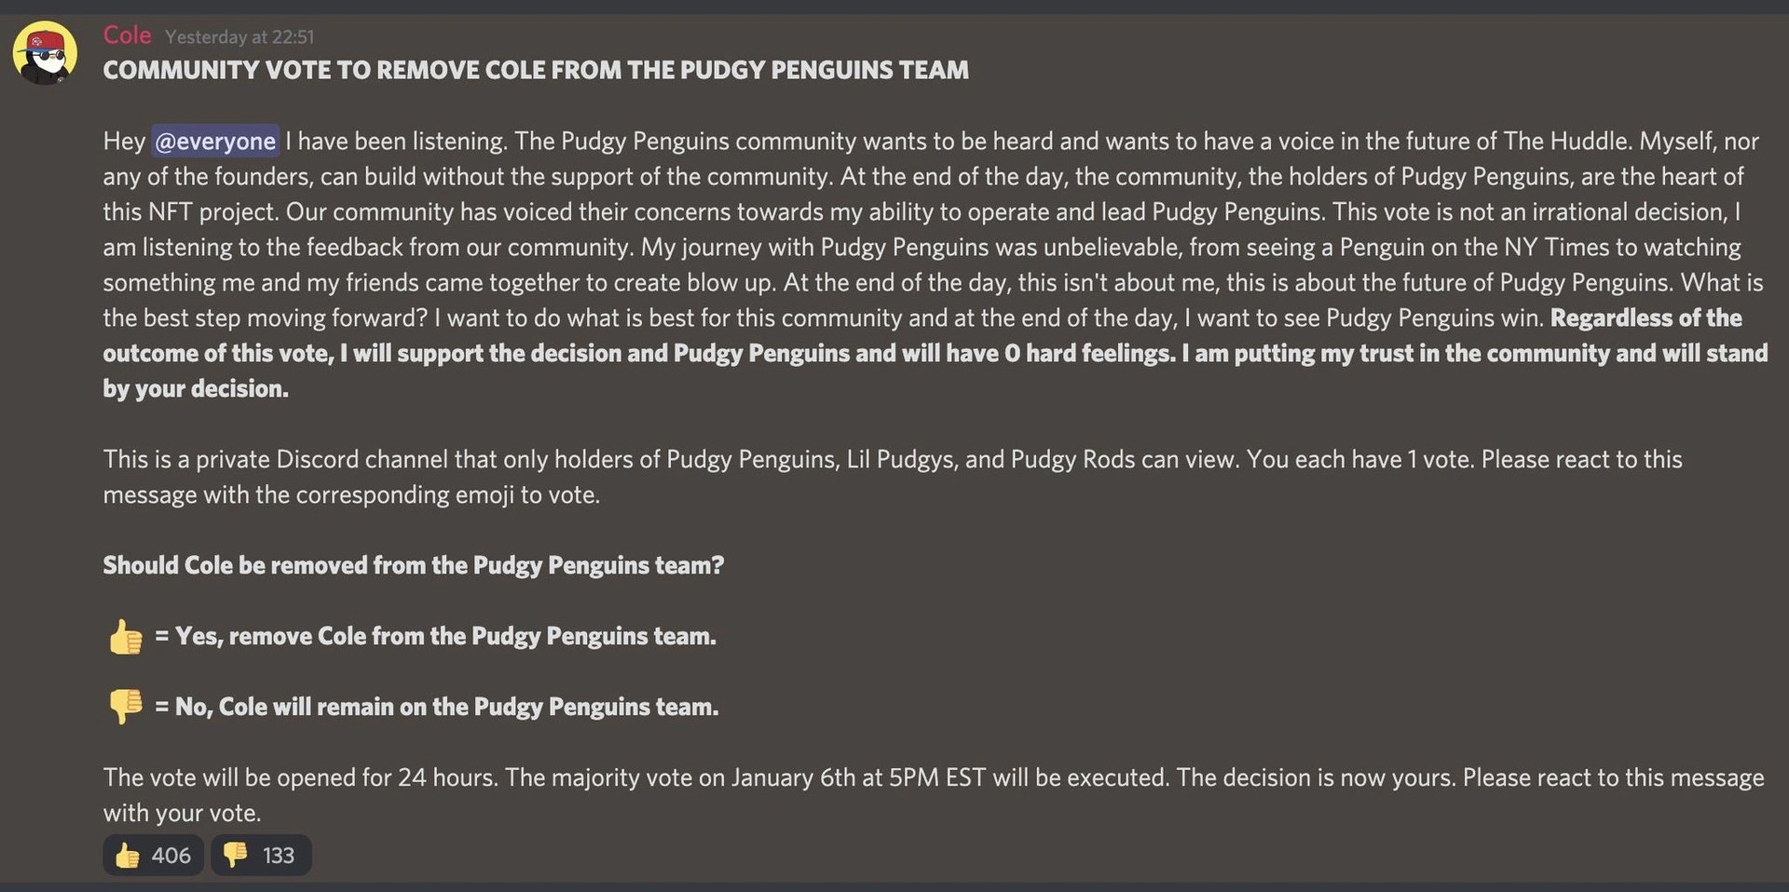Click the @everyone mention

coord(215,142)
